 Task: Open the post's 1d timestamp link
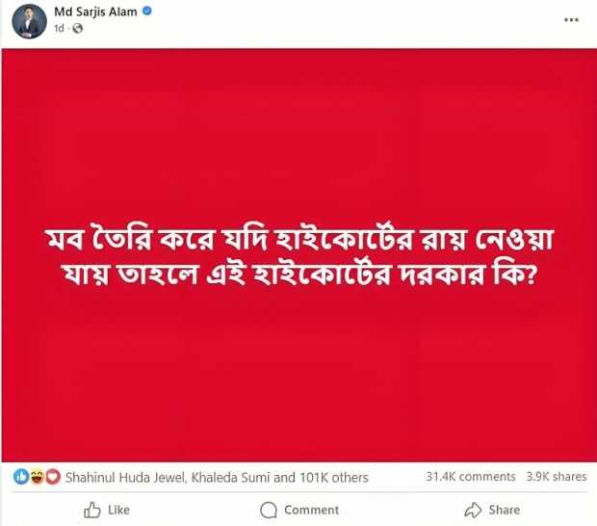click(59, 28)
